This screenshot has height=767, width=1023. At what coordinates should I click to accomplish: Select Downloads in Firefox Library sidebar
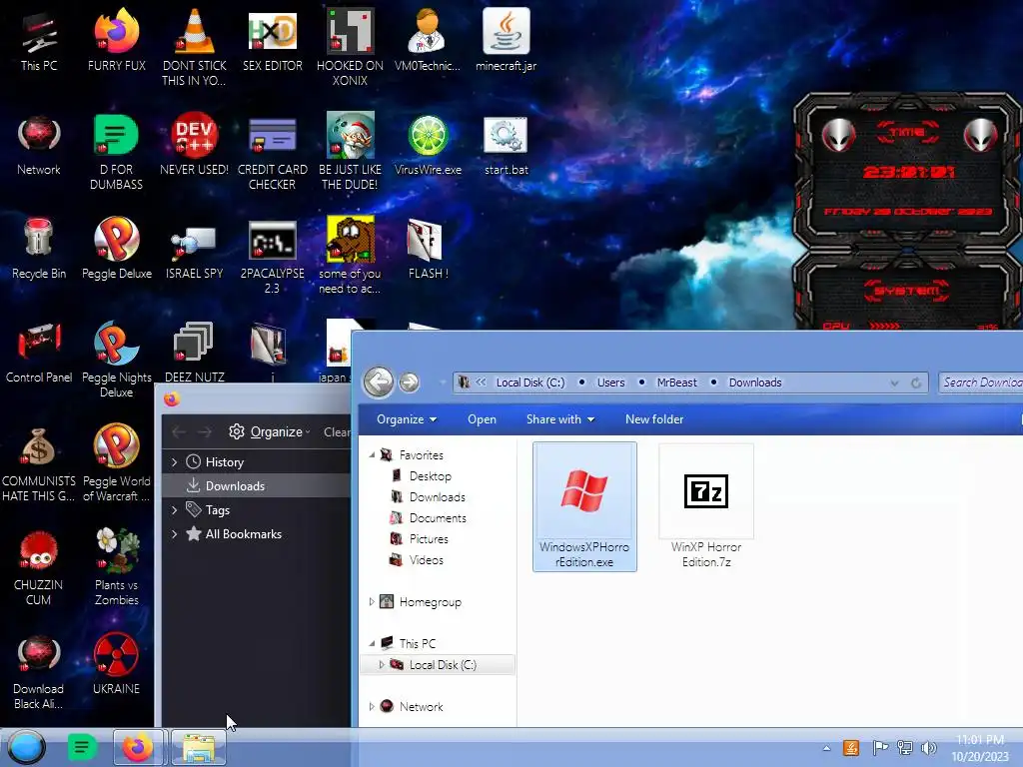click(256, 486)
